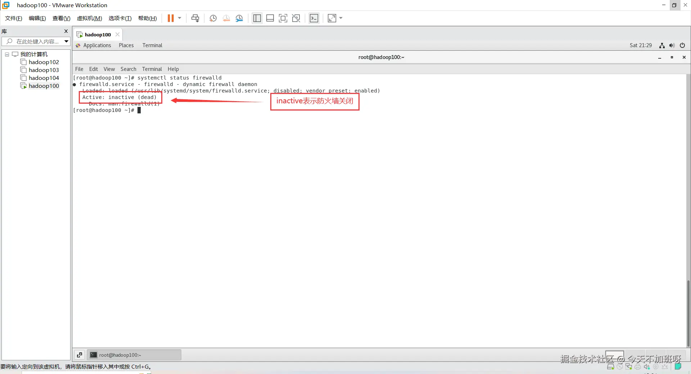Open the power options dropdown arrow
Viewport: 691px width, 374px height.
coord(180,18)
